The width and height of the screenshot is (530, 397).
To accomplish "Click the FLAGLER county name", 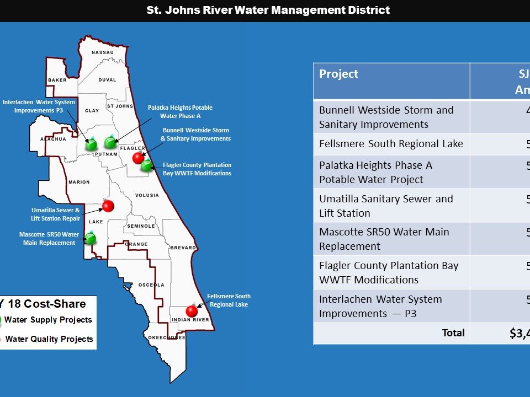I will click(x=132, y=148).
